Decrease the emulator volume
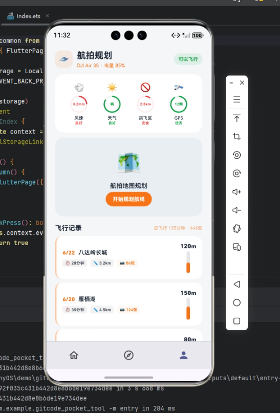This screenshot has height=413, width=280. (237, 210)
